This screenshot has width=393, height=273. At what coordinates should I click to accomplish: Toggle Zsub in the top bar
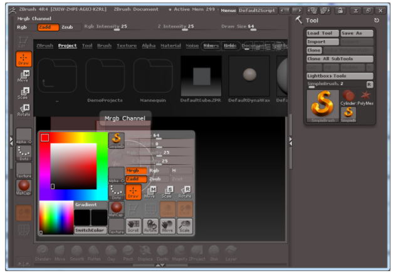[x=68, y=27]
